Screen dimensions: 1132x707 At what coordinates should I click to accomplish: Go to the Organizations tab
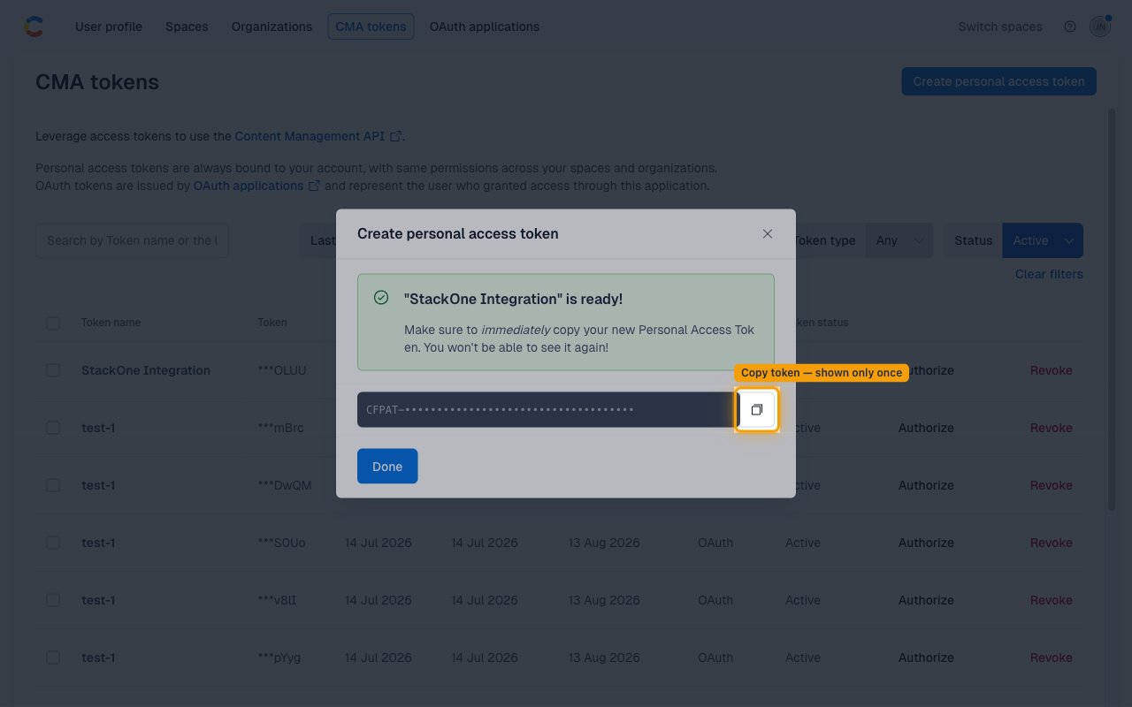point(272,27)
